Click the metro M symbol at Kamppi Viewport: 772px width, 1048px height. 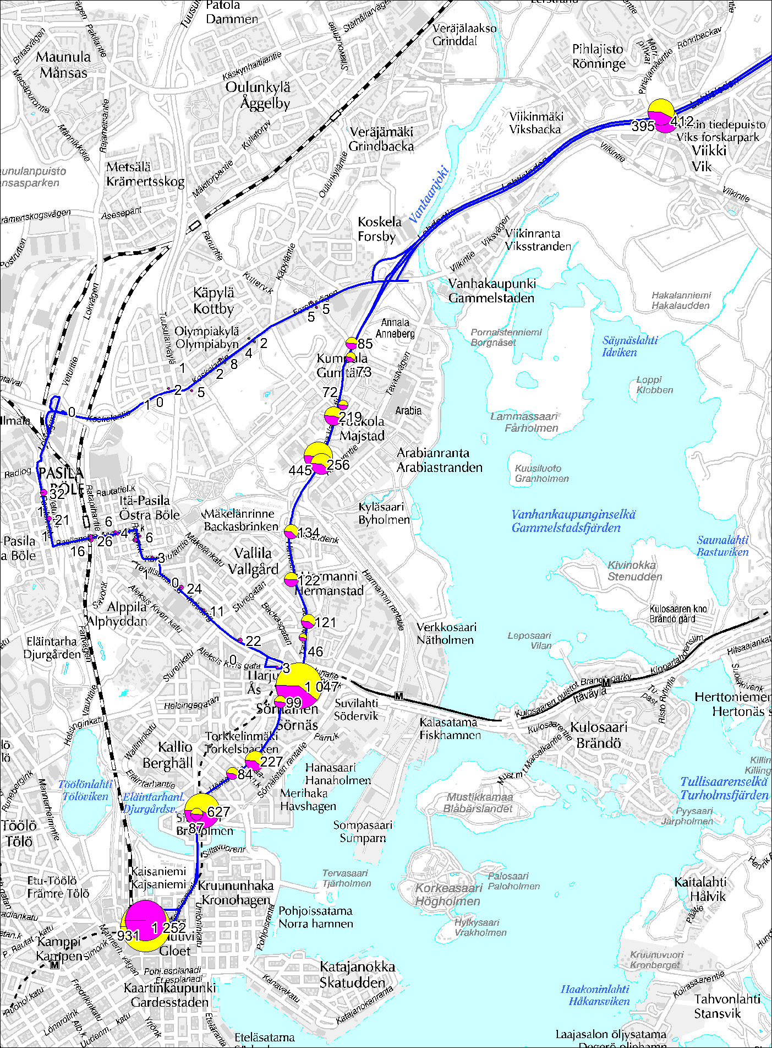pos(54,964)
